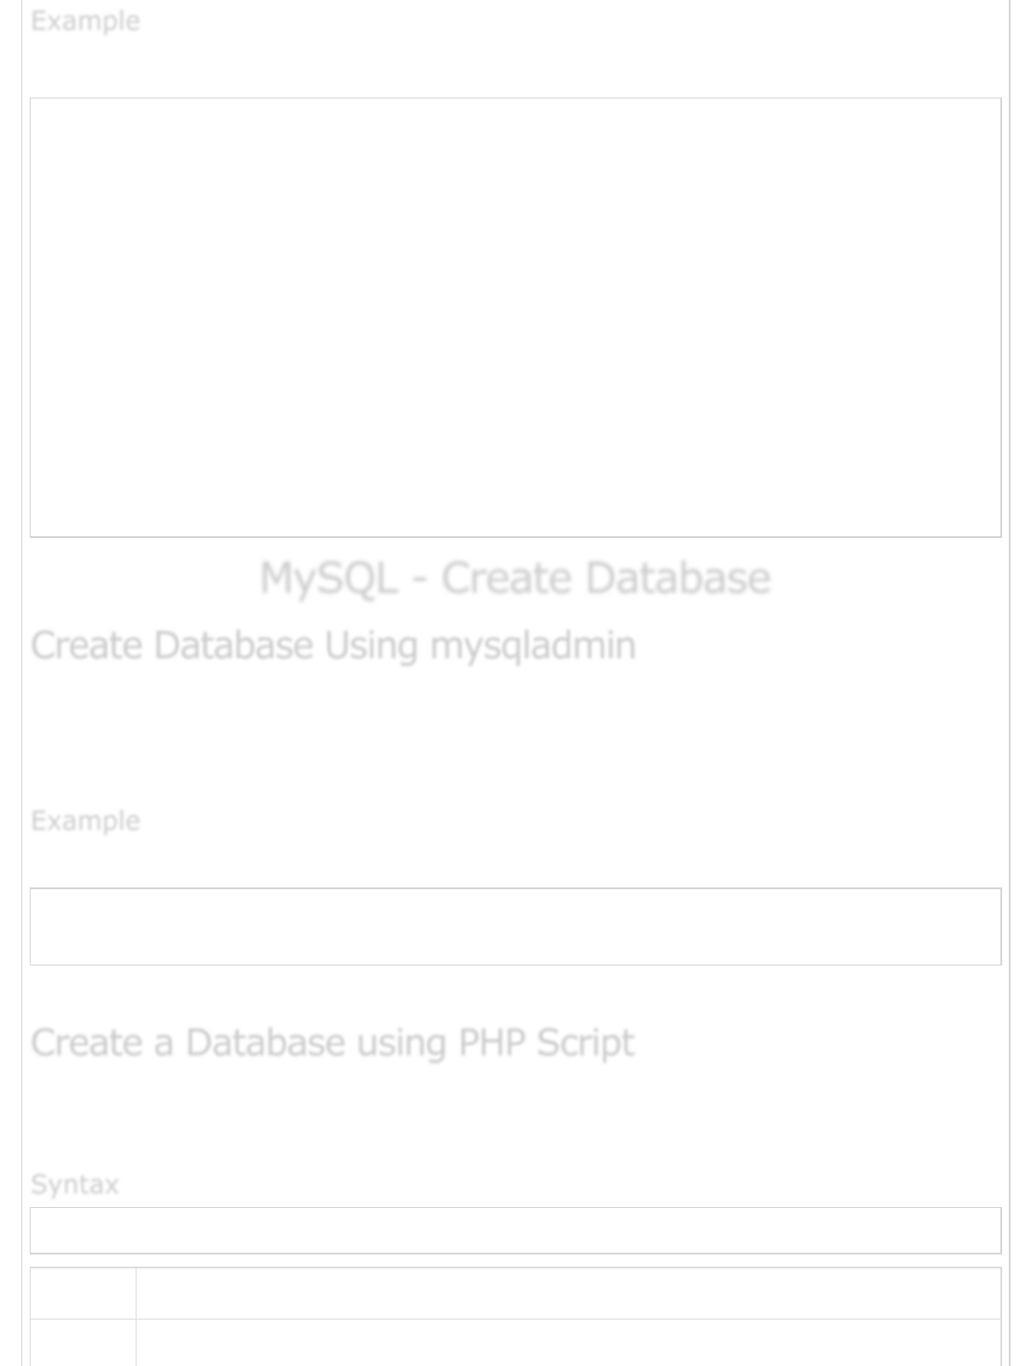Viewport: 1031px width, 1366px height.
Task: Click the wide right cell in the table's second row
Action: [x=568, y=1343]
